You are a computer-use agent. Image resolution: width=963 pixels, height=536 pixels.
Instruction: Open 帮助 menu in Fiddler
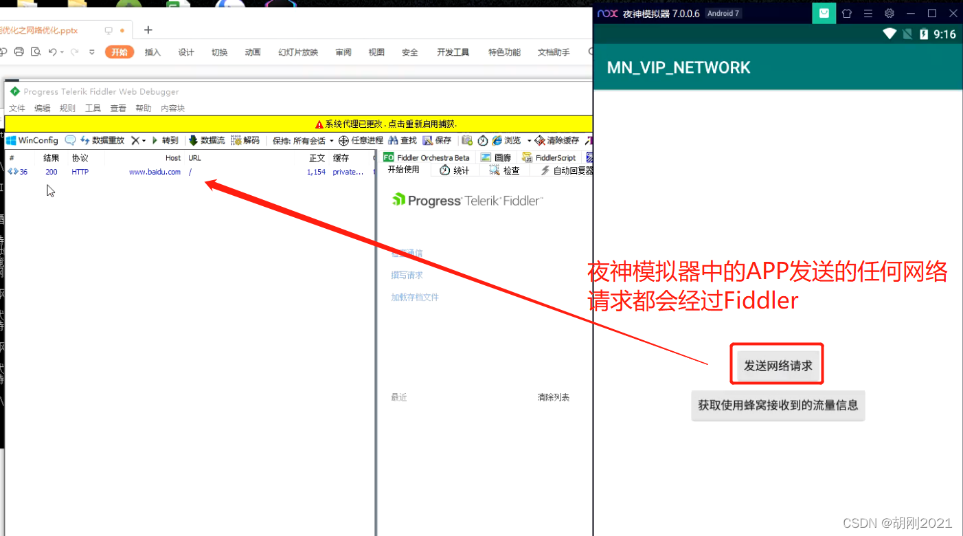(144, 109)
